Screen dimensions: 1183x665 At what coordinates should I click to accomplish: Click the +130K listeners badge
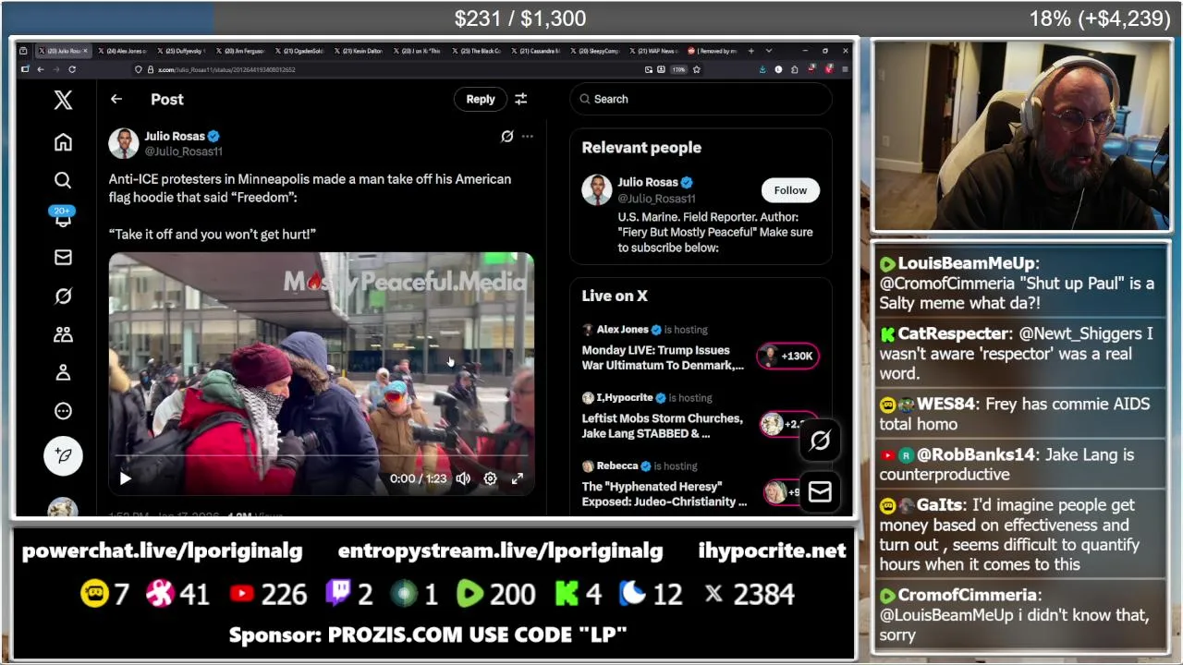[787, 356]
